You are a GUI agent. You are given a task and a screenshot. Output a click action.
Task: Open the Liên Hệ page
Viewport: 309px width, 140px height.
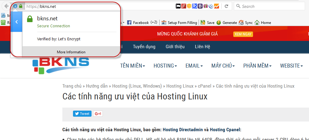pyautogui.click(x=202, y=47)
